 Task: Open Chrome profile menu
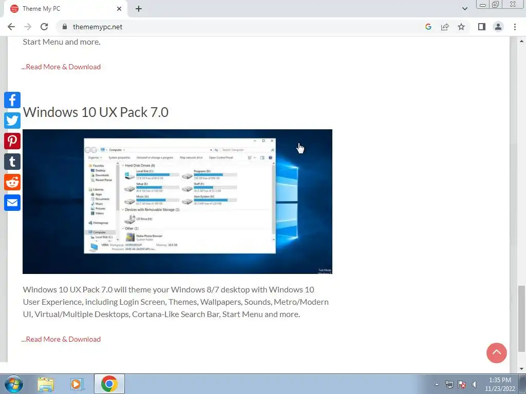(498, 27)
